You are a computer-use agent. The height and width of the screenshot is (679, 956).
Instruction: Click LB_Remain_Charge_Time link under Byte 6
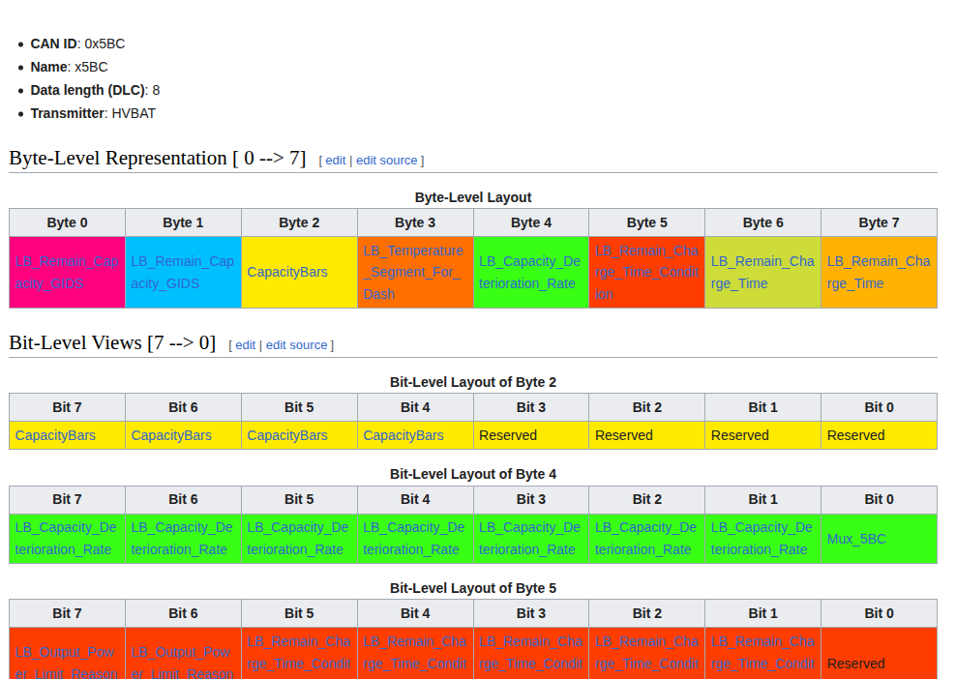point(762,273)
